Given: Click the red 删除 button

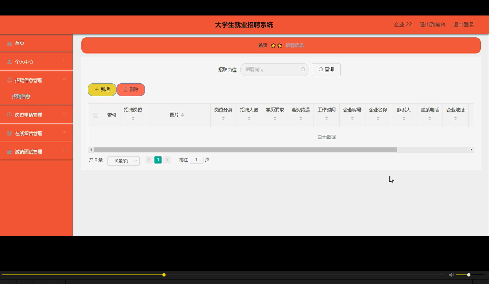Looking at the screenshot, I should point(131,89).
